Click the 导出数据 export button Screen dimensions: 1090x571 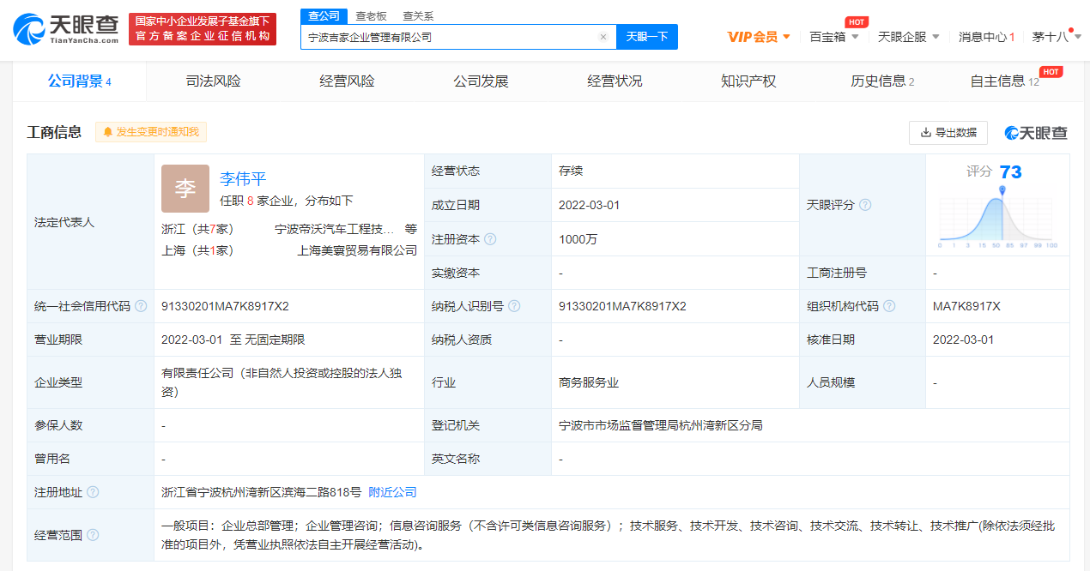(948, 133)
